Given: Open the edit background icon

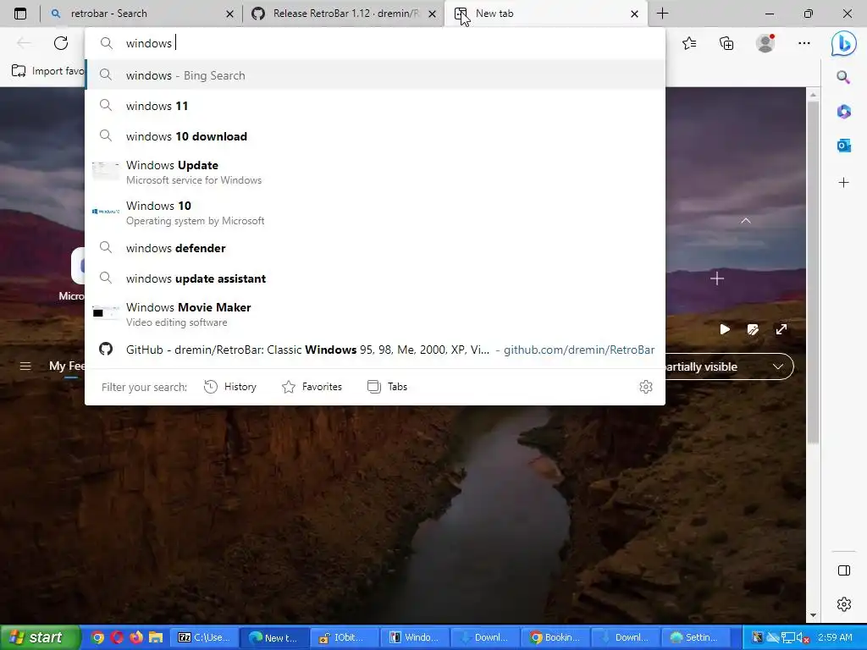Looking at the screenshot, I should [753, 329].
